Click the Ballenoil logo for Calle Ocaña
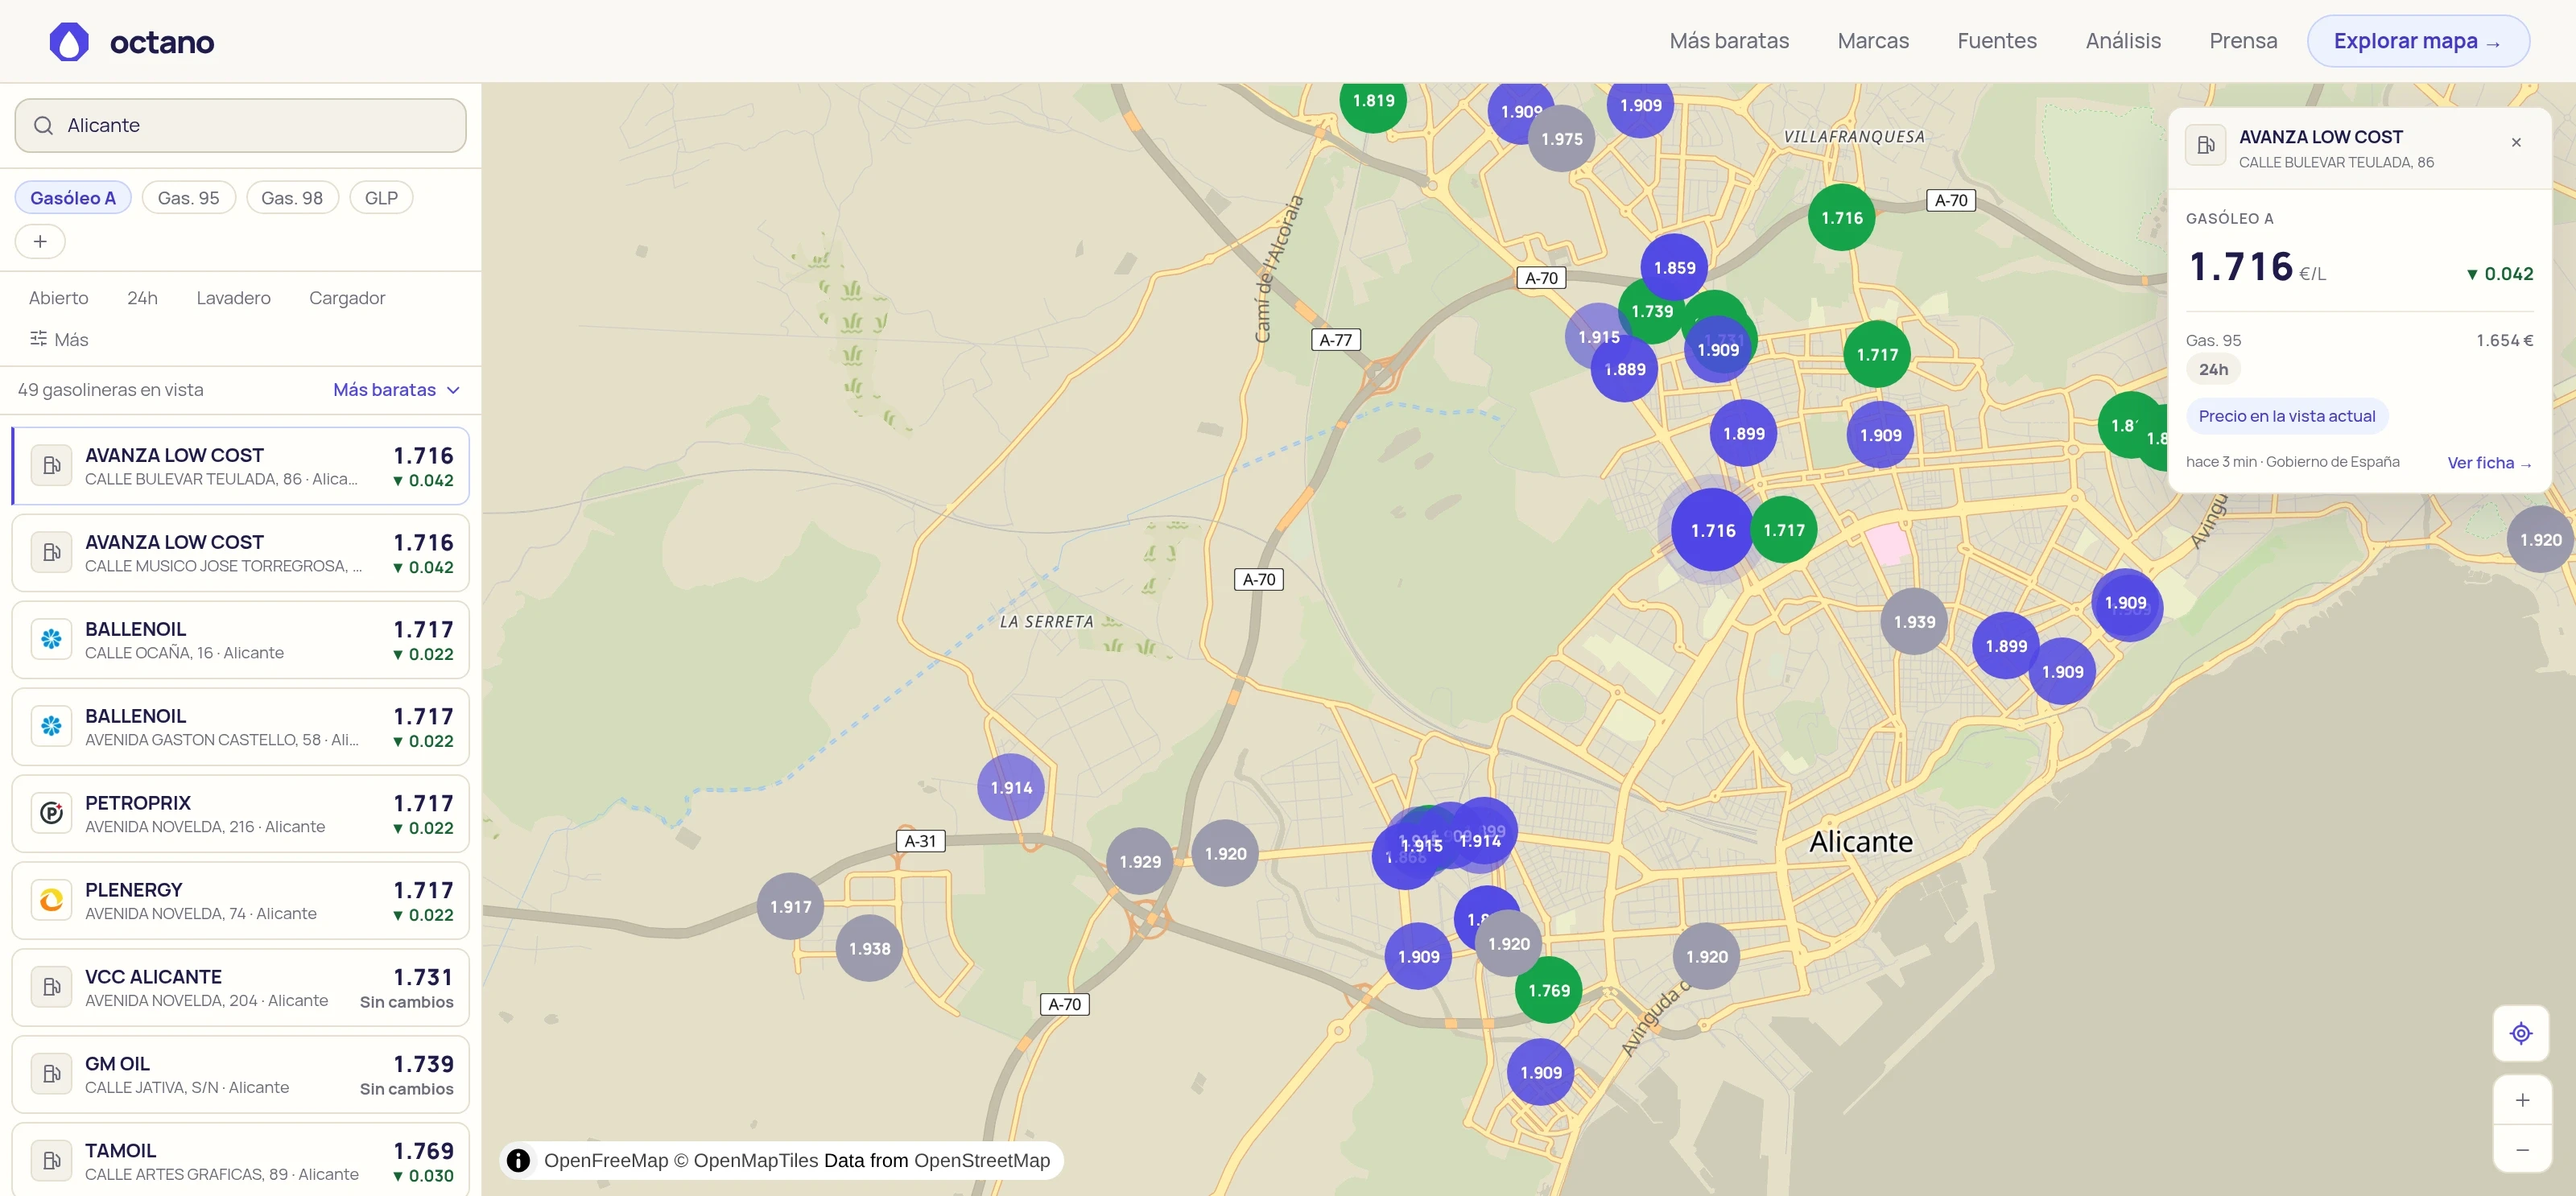Screen dimensions: 2576x1196 51,639
